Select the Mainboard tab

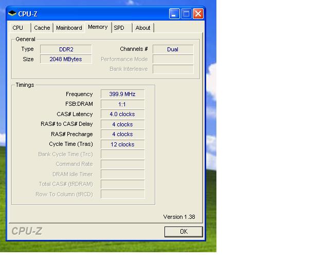tap(69, 28)
